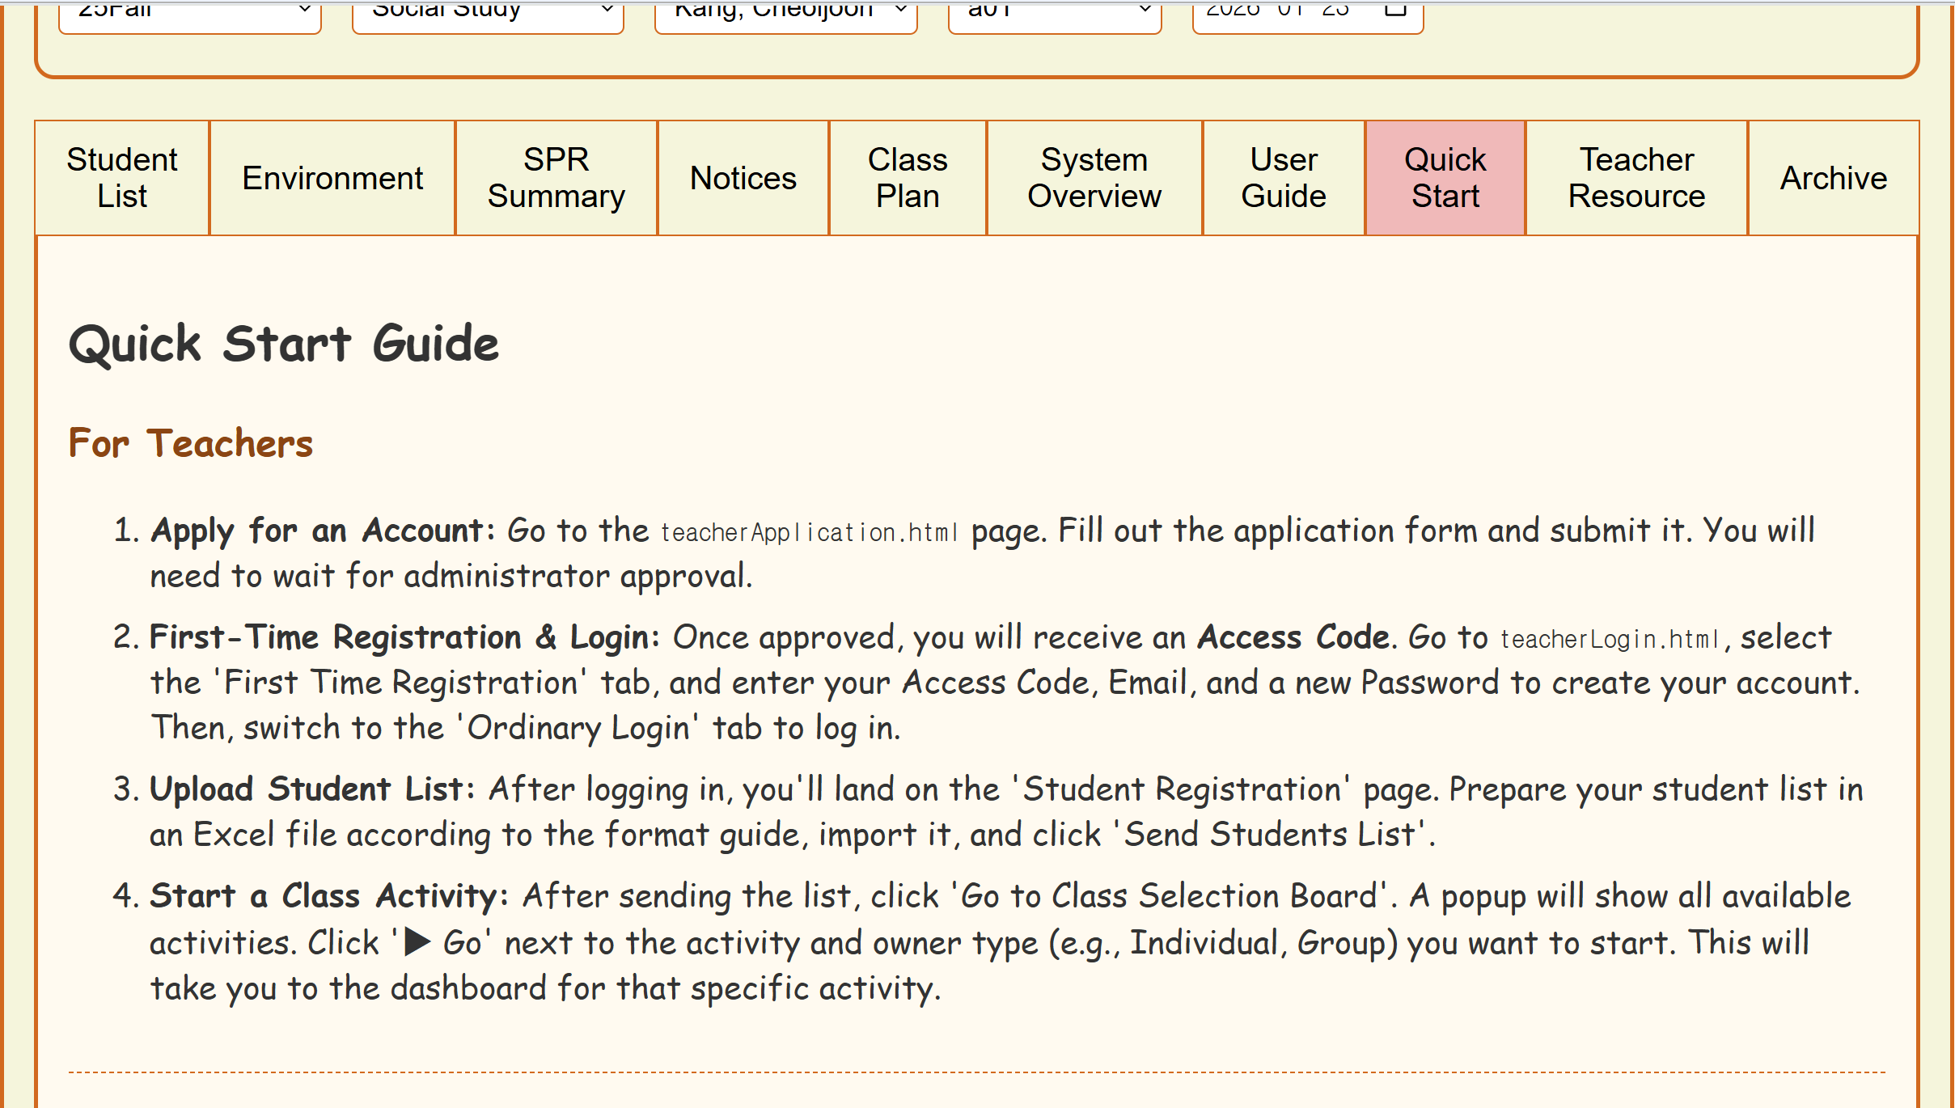This screenshot has height=1108, width=1955.
Task: Switch to the System Overview tab
Action: [1094, 177]
